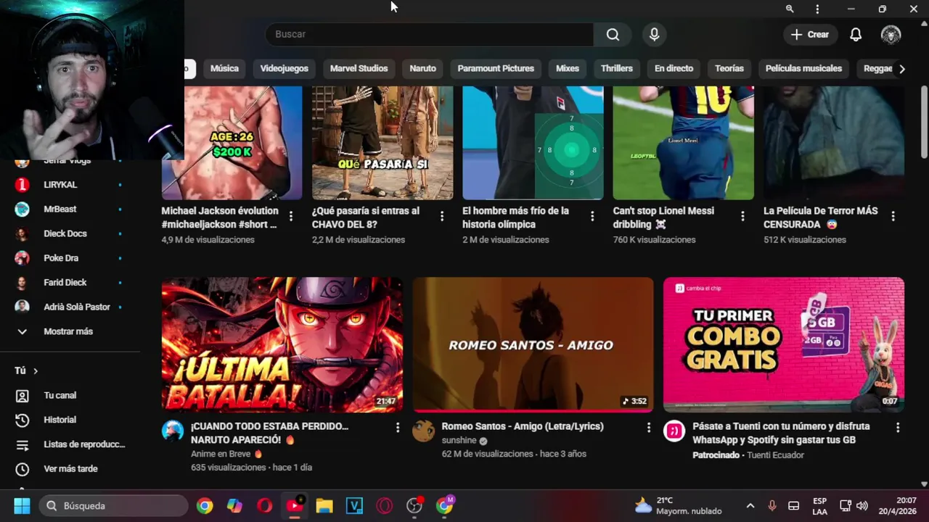The image size is (929, 522).
Task: Open Tu canal in sidebar
Action: pos(71,395)
